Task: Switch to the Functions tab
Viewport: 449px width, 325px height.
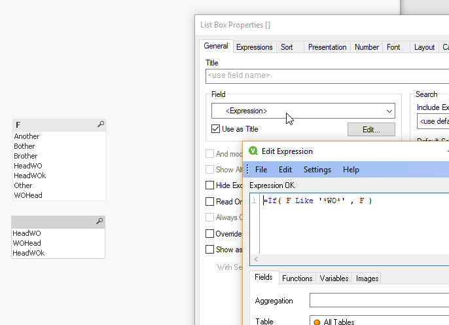Action: [297, 278]
